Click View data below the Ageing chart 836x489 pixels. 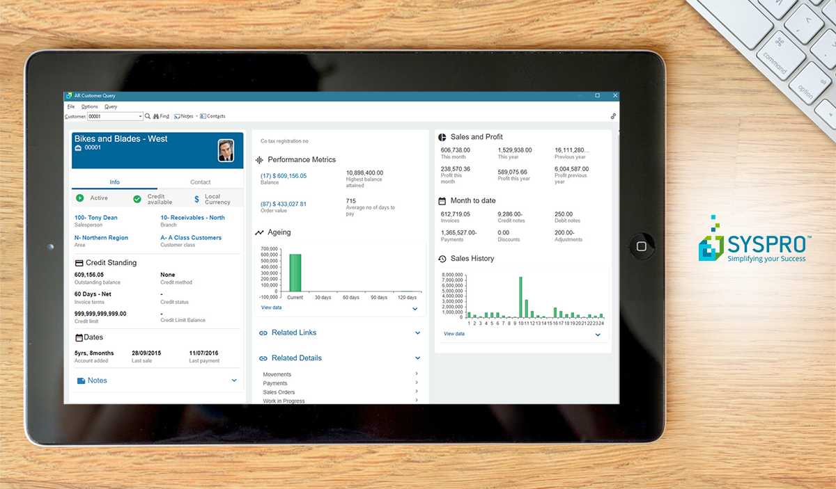pyautogui.click(x=271, y=307)
